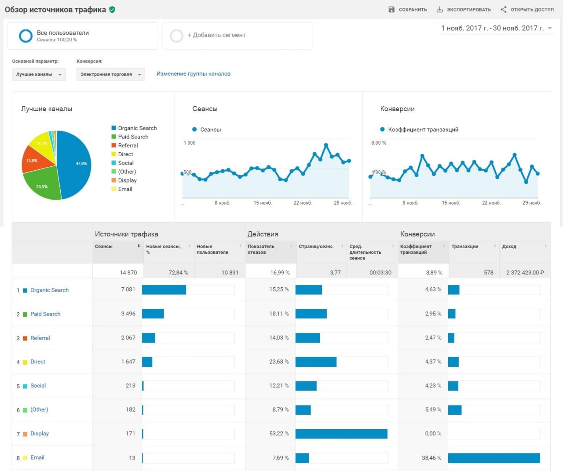Image resolution: width=563 pixels, height=475 pixels.
Task: Click sort arrow on Доход column
Action: click(545, 246)
